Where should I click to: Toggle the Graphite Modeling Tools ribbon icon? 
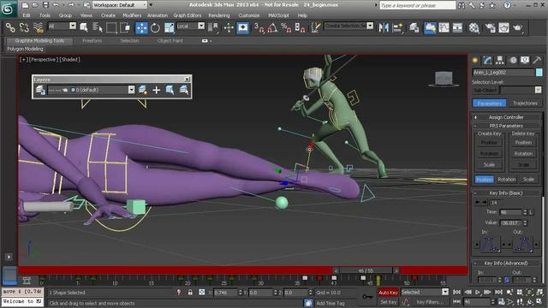tap(430, 27)
